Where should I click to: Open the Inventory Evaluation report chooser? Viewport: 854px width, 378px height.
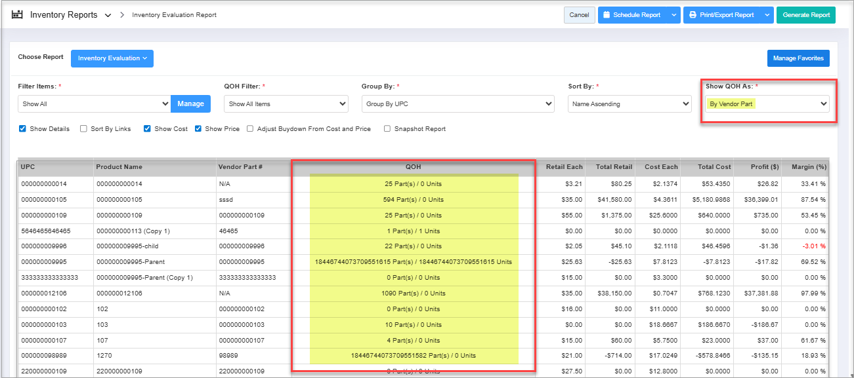coord(112,58)
